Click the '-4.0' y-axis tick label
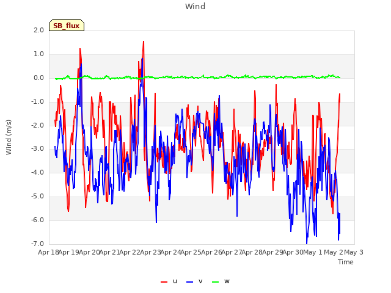 pyautogui.click(x=37, y=172)
